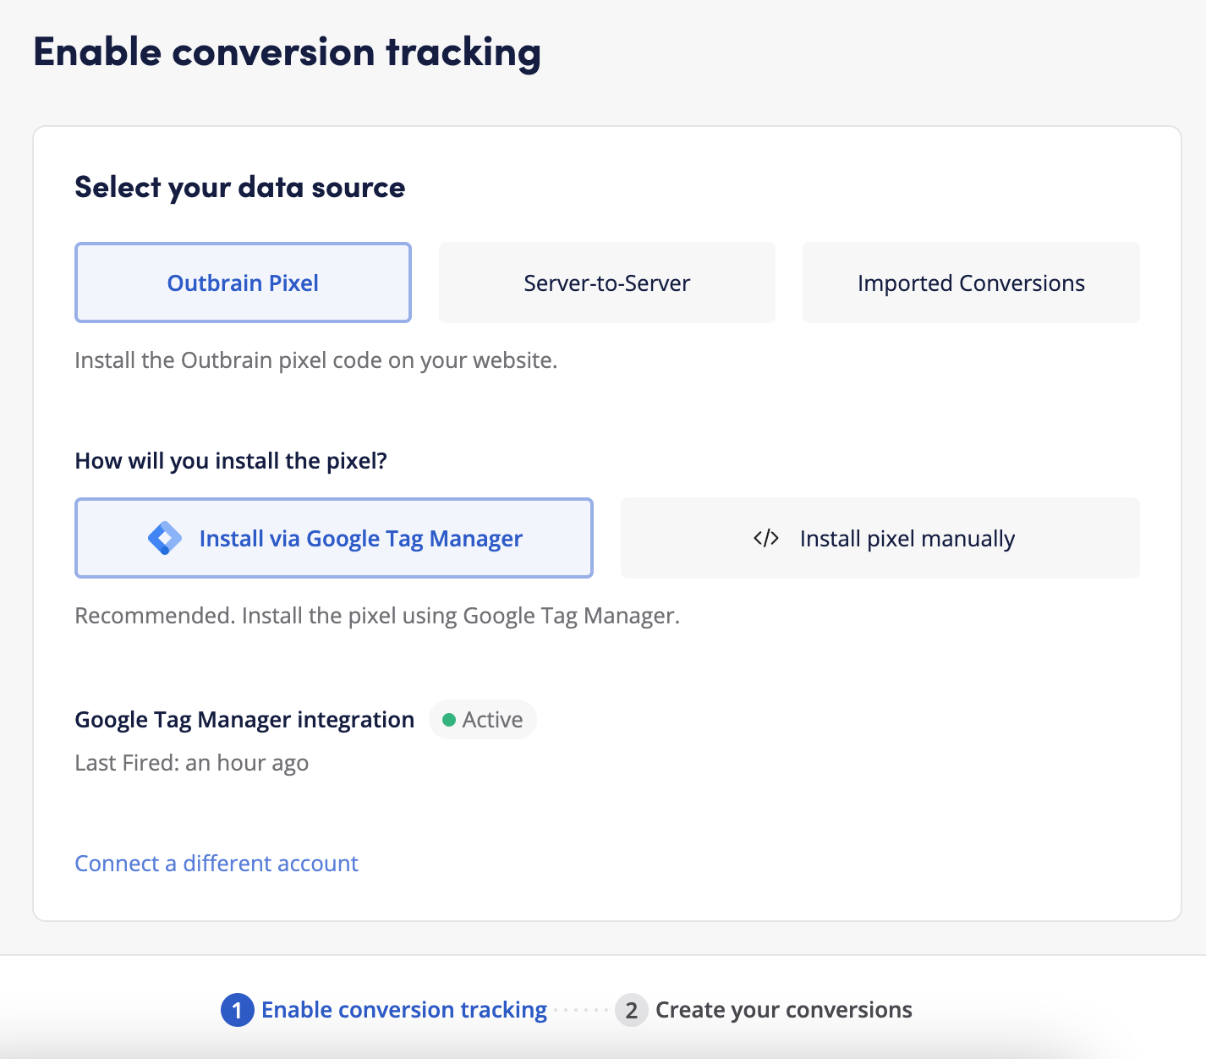
Task: Select Outbrain Pixel as data source
Action: [243, 283]
